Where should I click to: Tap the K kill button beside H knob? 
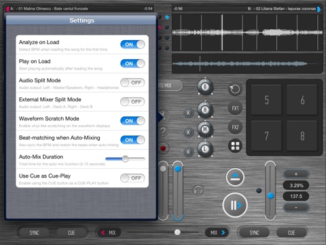tap(188, 112)
